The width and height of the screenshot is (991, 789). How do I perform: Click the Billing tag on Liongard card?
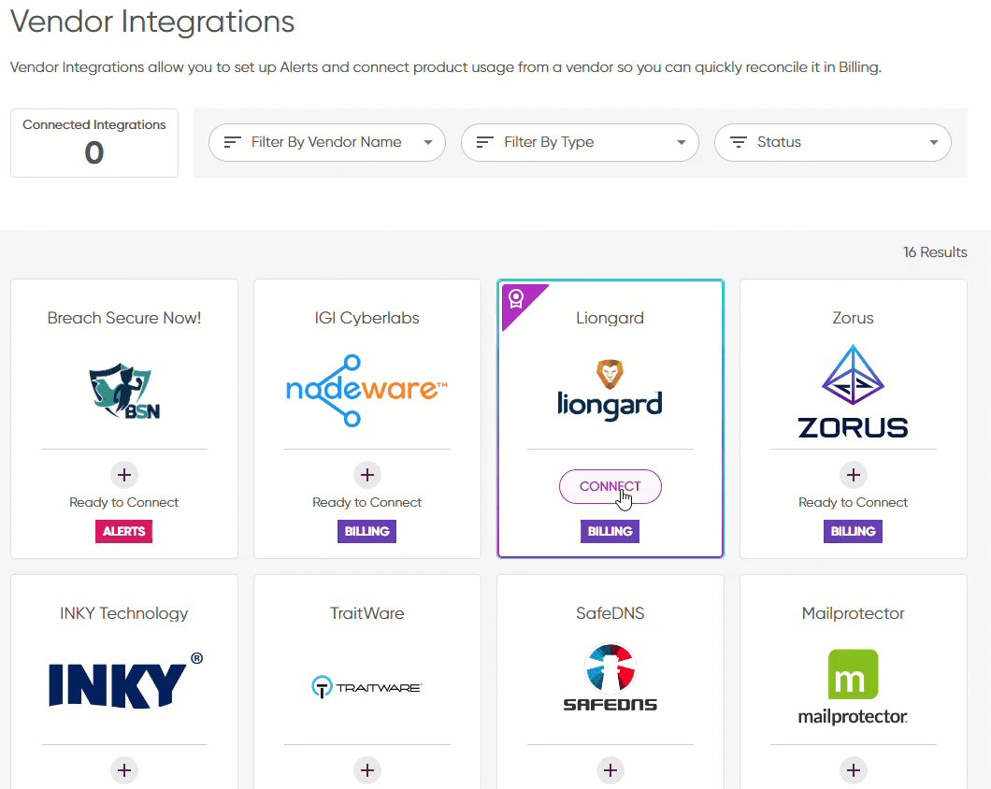610,531
